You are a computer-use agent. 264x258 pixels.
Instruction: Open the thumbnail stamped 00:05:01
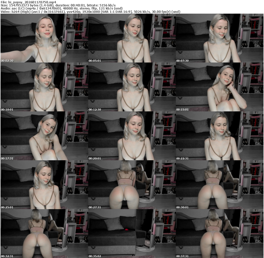click(x=132, y=38)
